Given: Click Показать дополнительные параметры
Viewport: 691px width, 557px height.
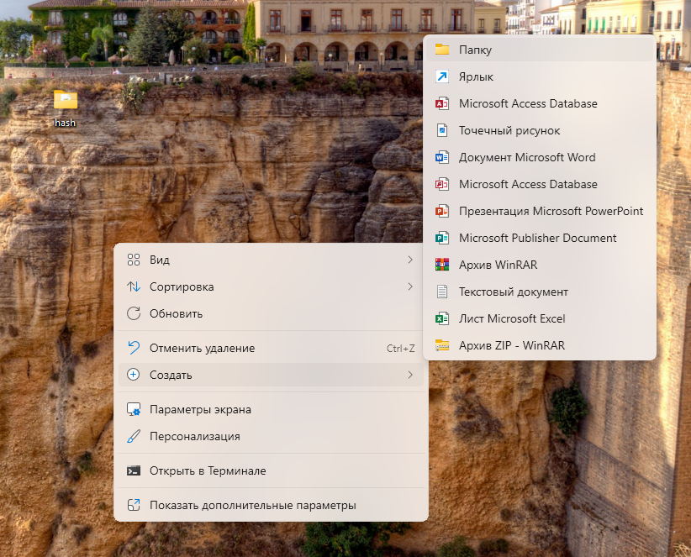Looking at the screenshot, I should pyautogui.click(x=252, y=505).
